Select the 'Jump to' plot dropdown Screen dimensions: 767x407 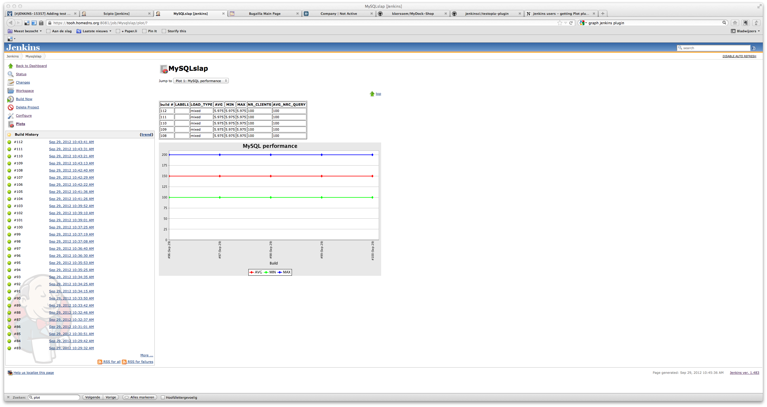click(x=202, y=81)
